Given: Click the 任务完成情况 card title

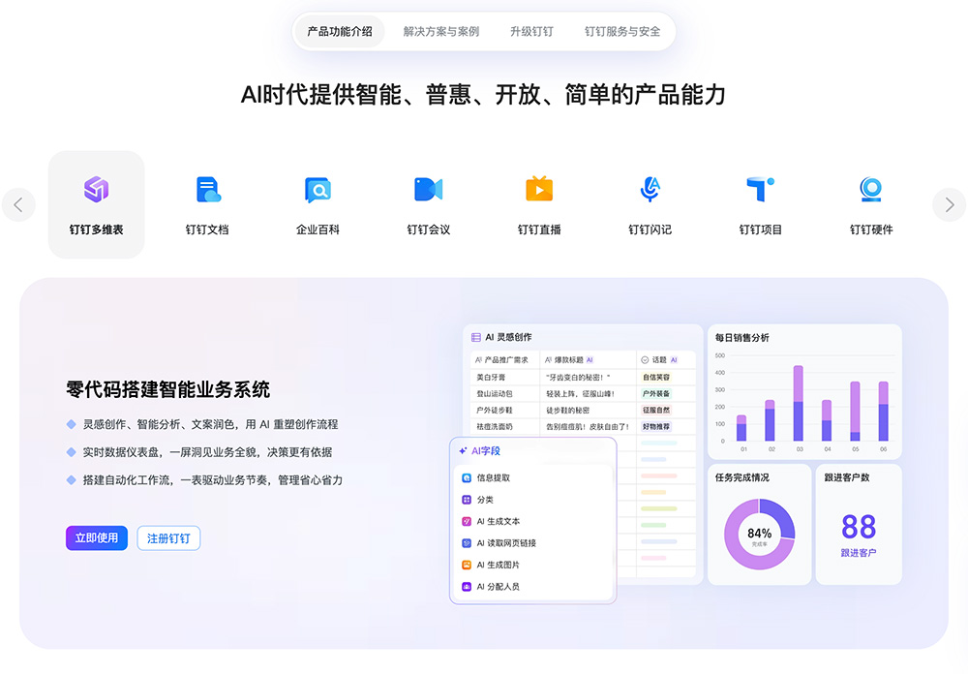Looking at the screenshot, I should (742, 477).
